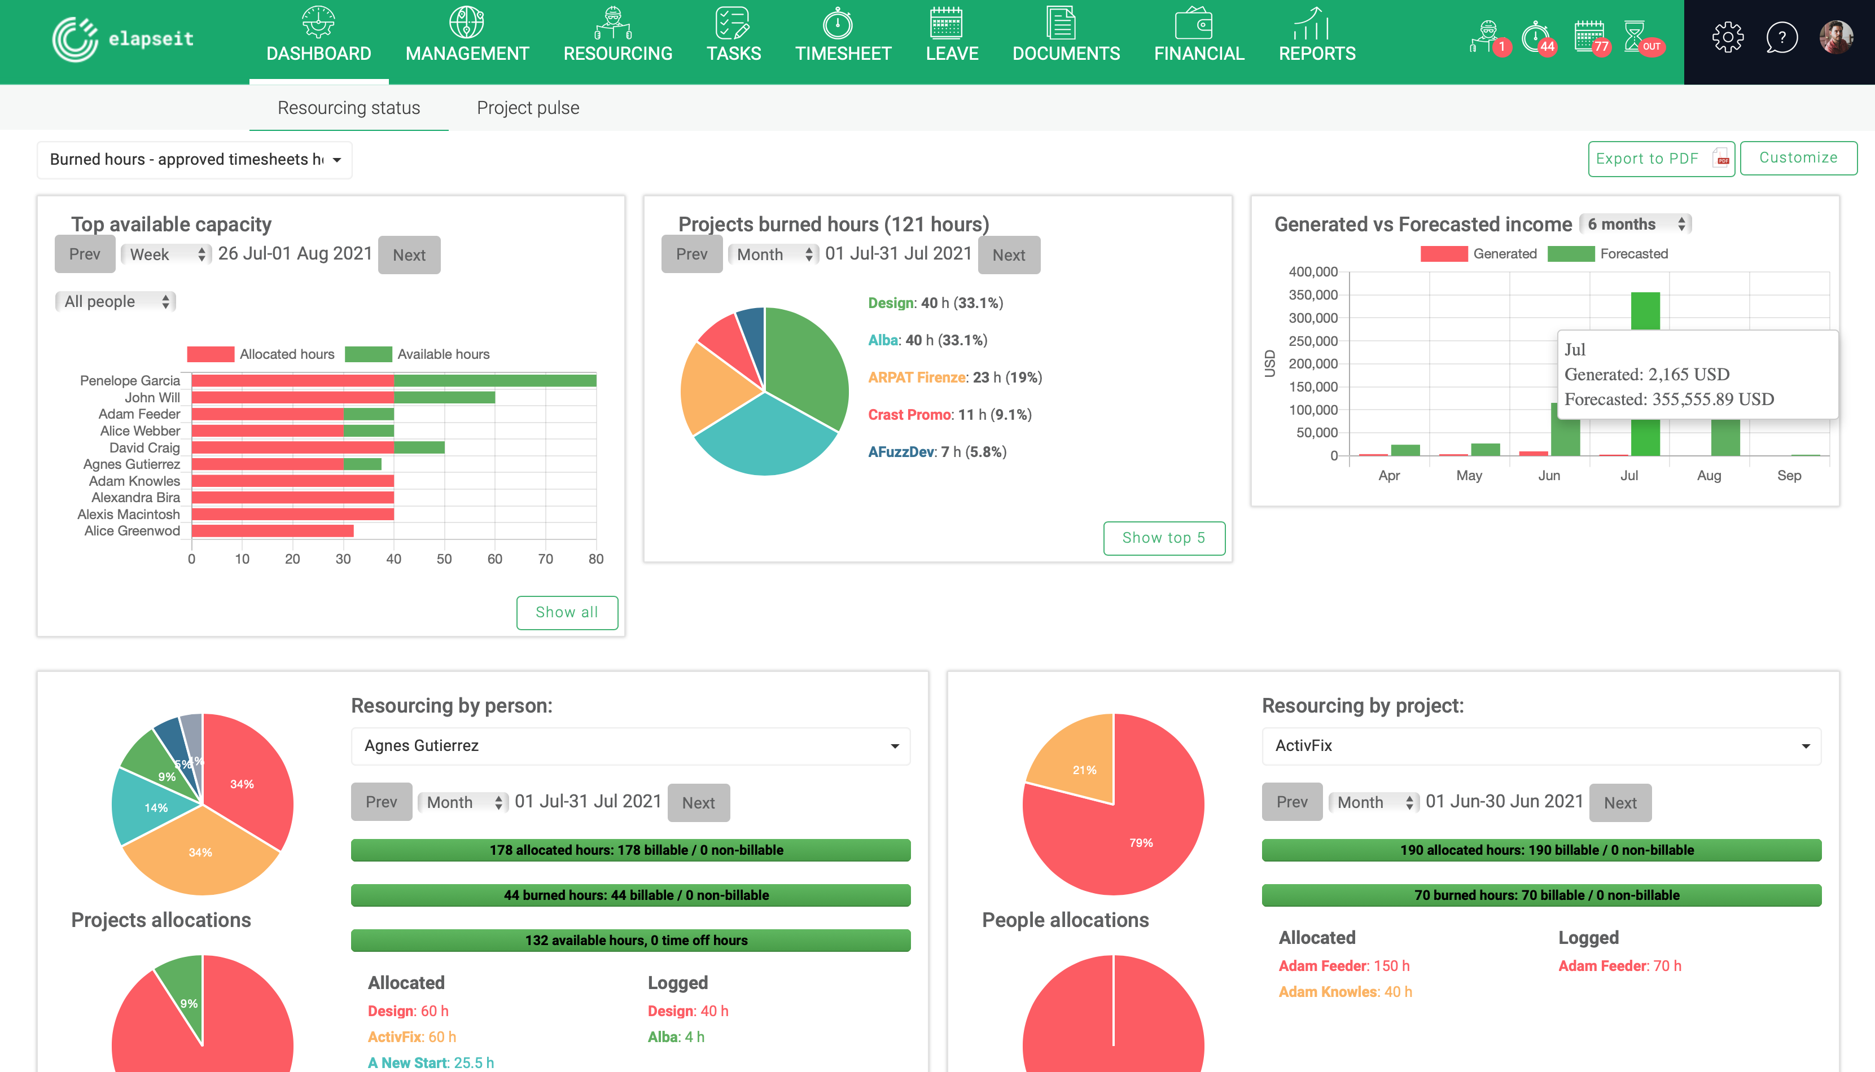Screen dimensions: 1875x1072
Task: Switch to the Project pulse tab
Action: [x=528, y=108]
